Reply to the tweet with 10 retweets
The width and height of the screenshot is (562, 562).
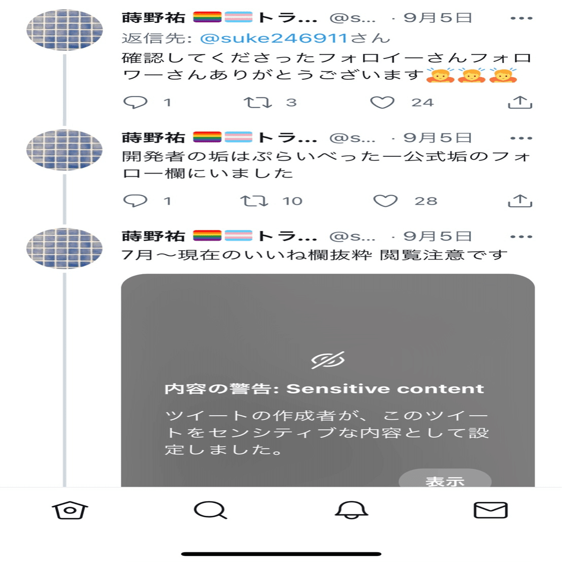click(135, 201)
